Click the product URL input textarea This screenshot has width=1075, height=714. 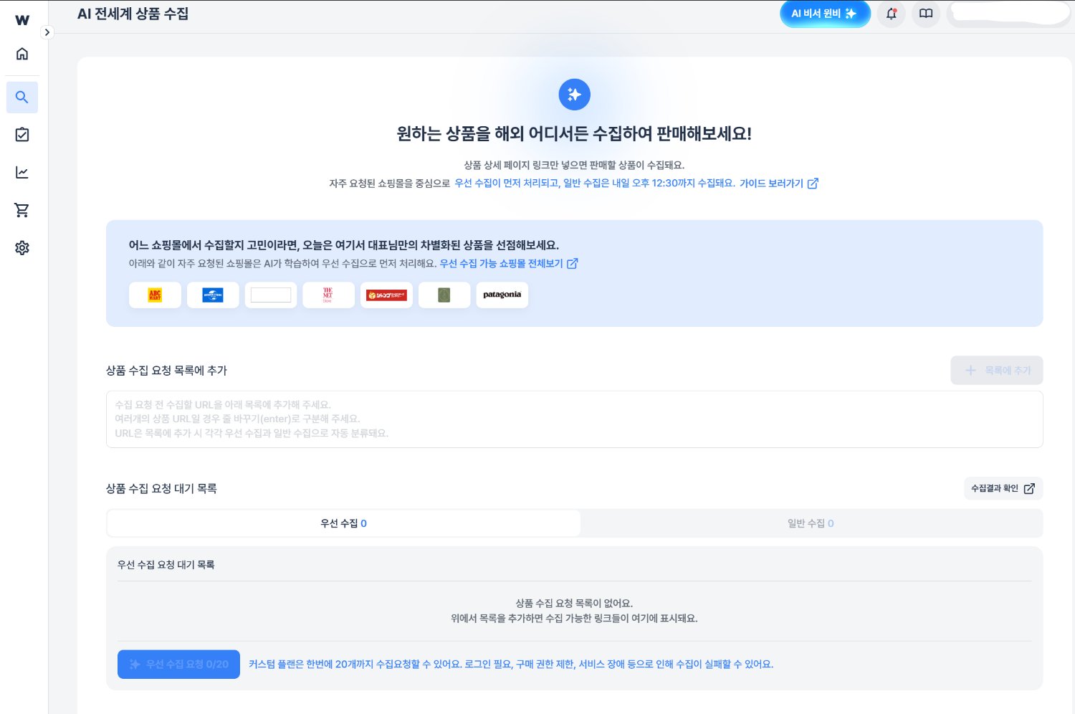click(x=573, y=419)
